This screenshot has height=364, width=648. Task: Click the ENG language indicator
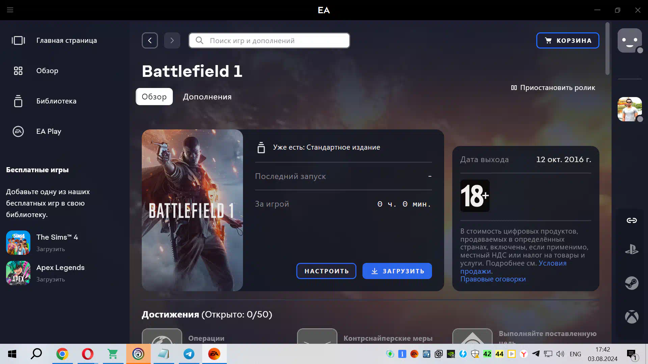click(x=575, y=354)
